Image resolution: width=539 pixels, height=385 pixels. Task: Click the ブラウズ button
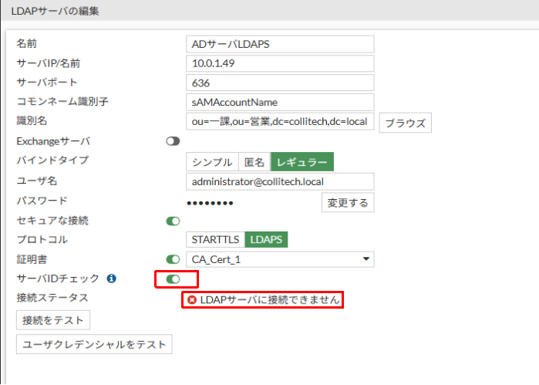pyautogui.click(x=406, y=123)
